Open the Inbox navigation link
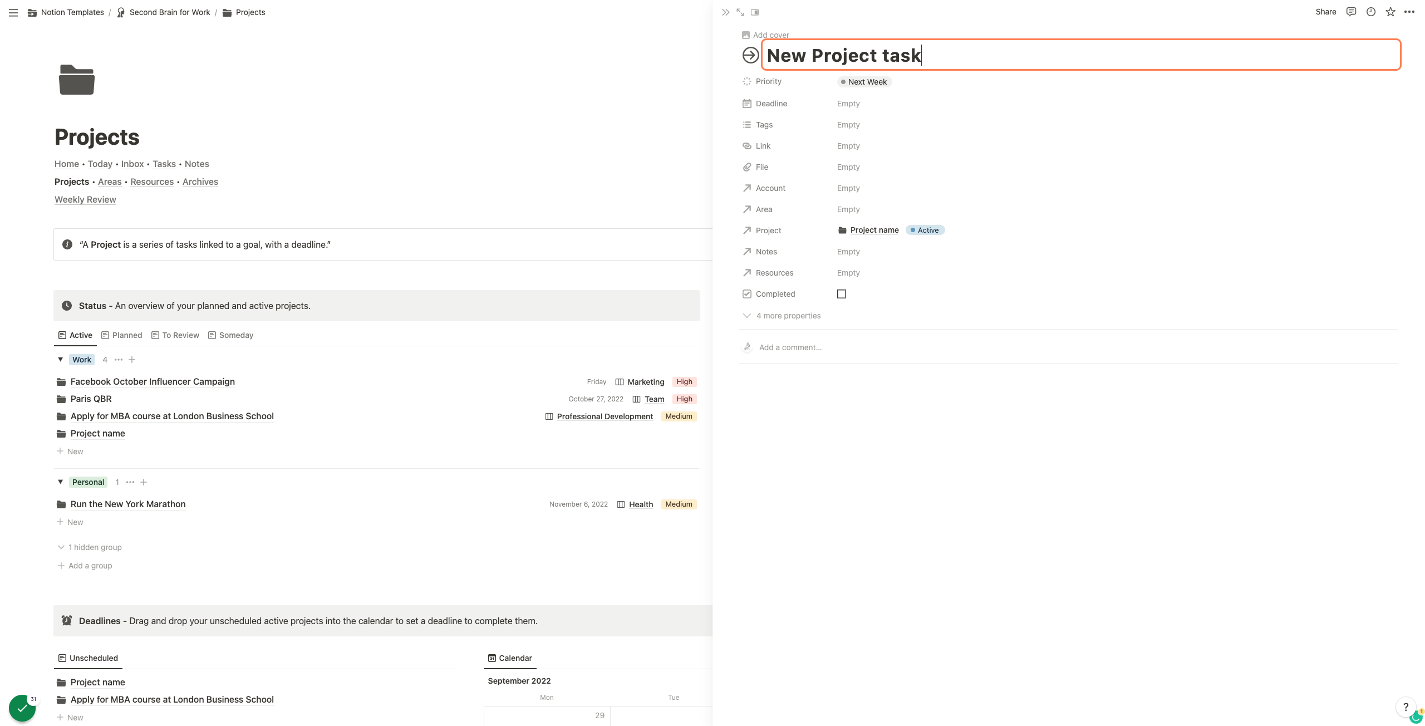The height and width of the screenshot is (726, 1425). (x=132, y=164)
